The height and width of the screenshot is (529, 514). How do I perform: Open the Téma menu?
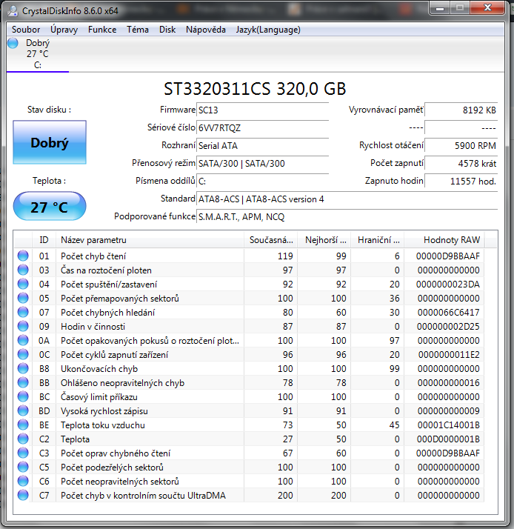(138, 30)
